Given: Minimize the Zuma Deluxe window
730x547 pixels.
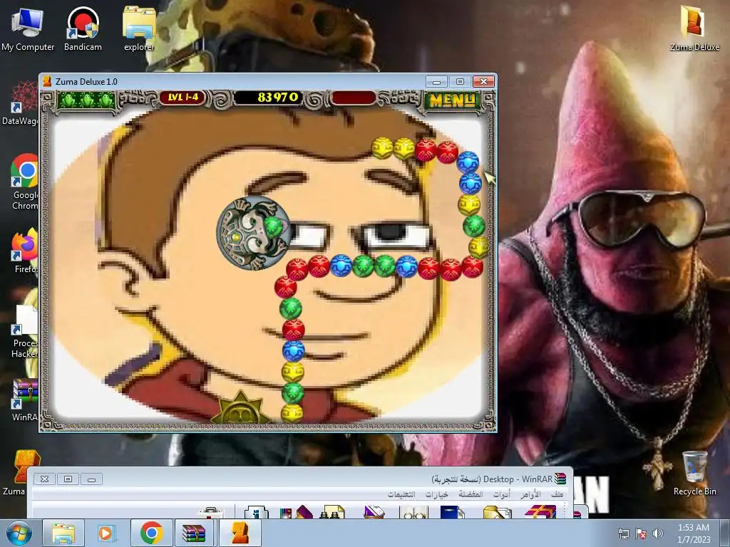Looking at the screenshot, I should coord(436,82).
